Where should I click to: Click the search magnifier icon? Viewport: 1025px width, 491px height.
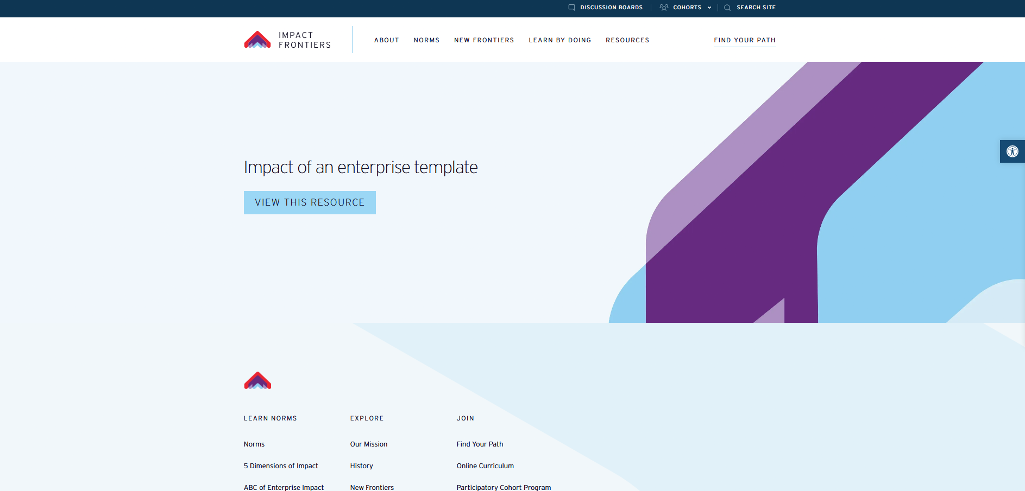(727, 8)
